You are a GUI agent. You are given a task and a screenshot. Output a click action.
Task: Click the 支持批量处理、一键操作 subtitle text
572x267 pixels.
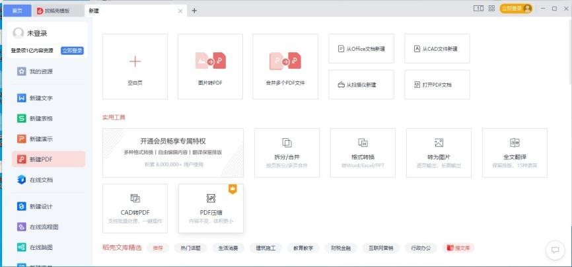[x=135, y=221]
